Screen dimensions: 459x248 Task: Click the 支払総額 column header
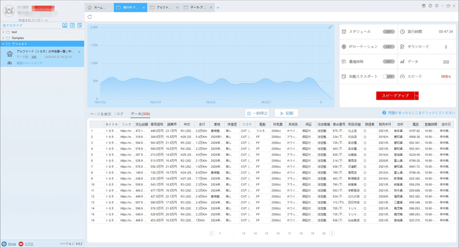pyautogui.click(x=142, y=124)
